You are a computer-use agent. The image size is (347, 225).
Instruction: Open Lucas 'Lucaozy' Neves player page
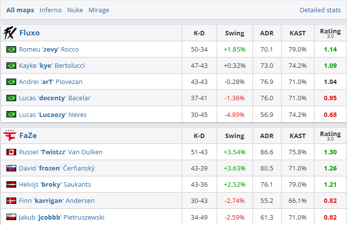[x=53, y=114]
